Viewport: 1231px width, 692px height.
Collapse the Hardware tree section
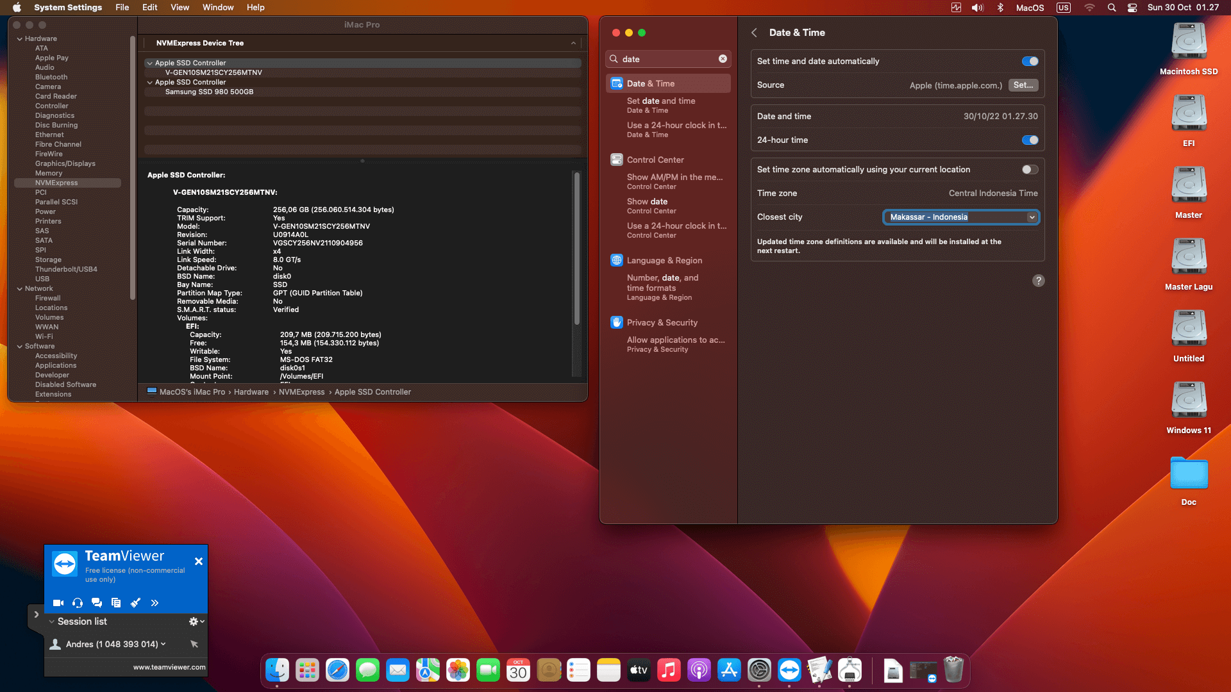(20, 39)
